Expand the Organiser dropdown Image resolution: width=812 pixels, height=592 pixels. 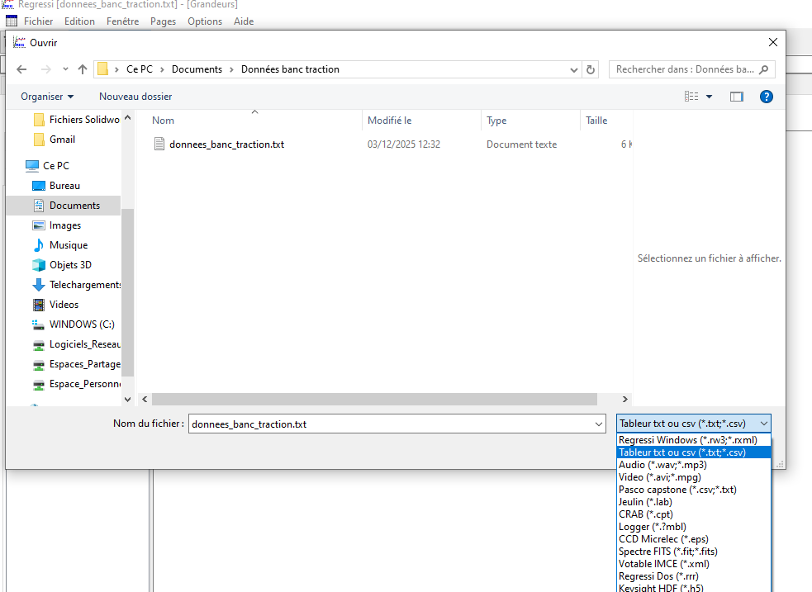coord(47,97)
